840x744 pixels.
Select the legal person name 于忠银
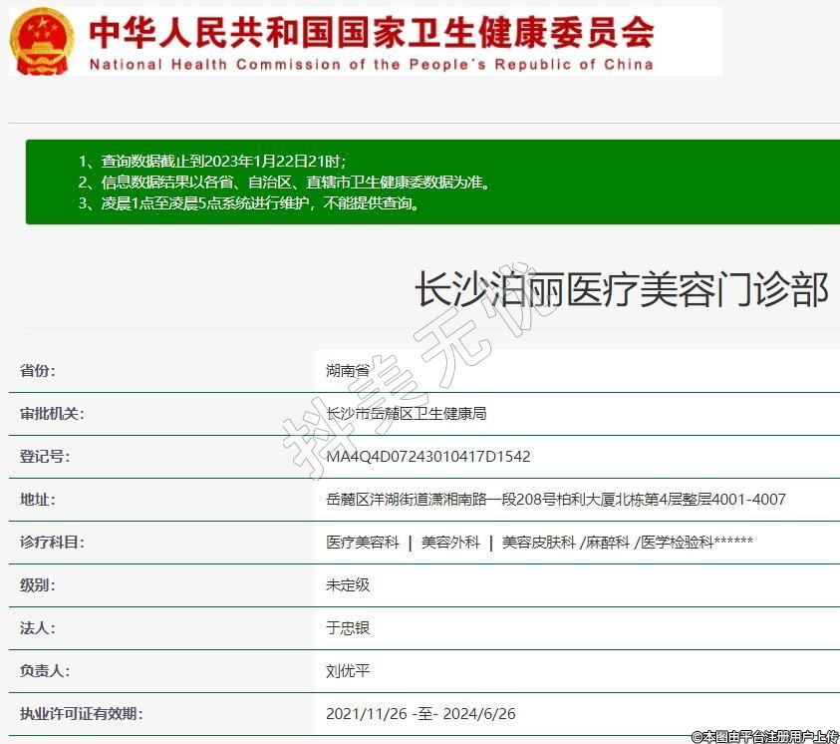pos(348,628)
